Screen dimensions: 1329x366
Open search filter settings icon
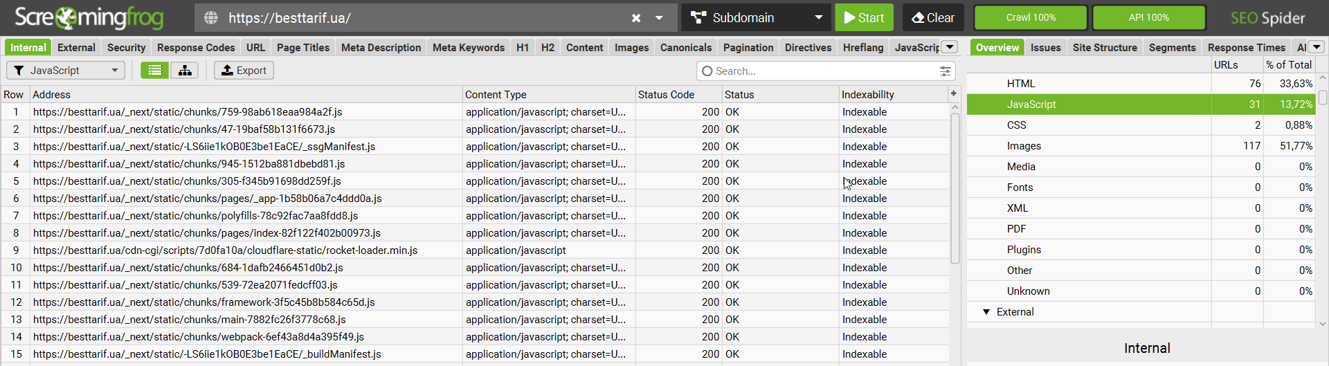[945, 71]
